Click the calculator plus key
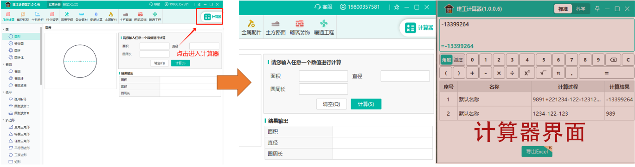This screenshot has height=167, width=635. click(472, 73)
